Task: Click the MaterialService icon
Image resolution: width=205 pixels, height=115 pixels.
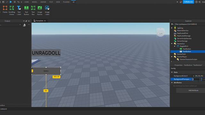Action: (175, 31)
